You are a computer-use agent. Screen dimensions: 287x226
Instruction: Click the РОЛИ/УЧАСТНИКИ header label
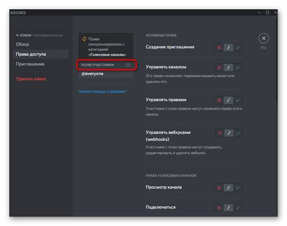[97, 65]
